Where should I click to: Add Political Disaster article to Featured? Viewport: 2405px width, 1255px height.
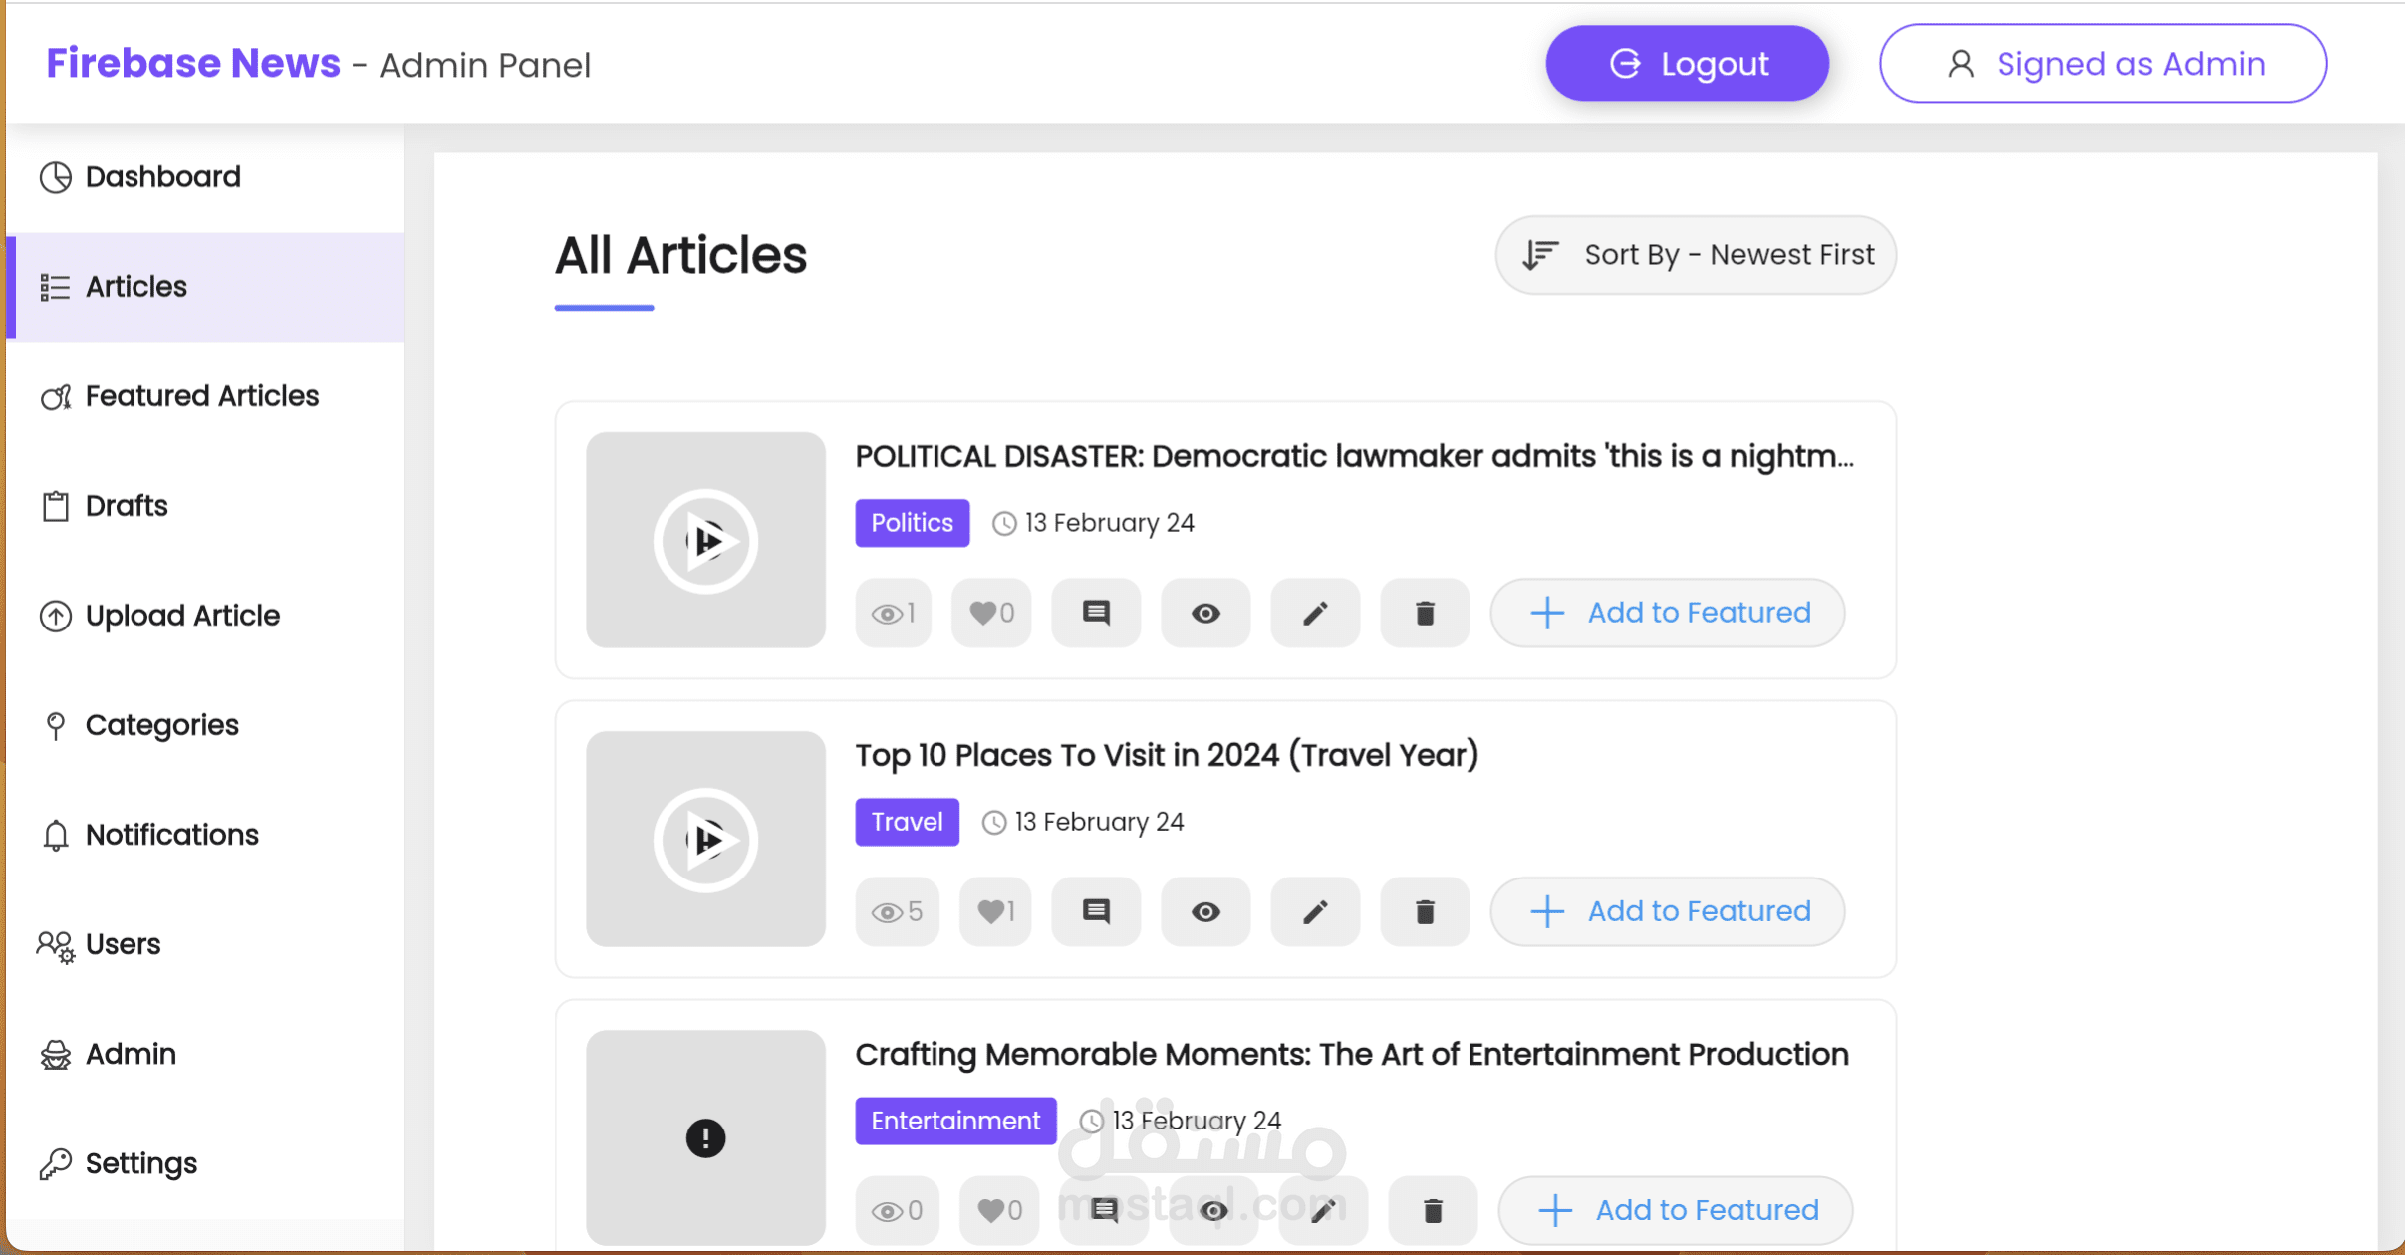coord(1667,613)
